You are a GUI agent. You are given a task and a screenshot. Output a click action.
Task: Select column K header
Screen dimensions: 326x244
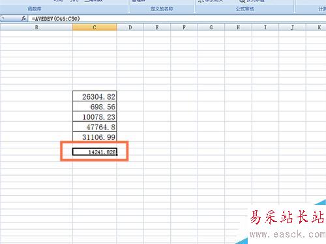tap(316, 27)
